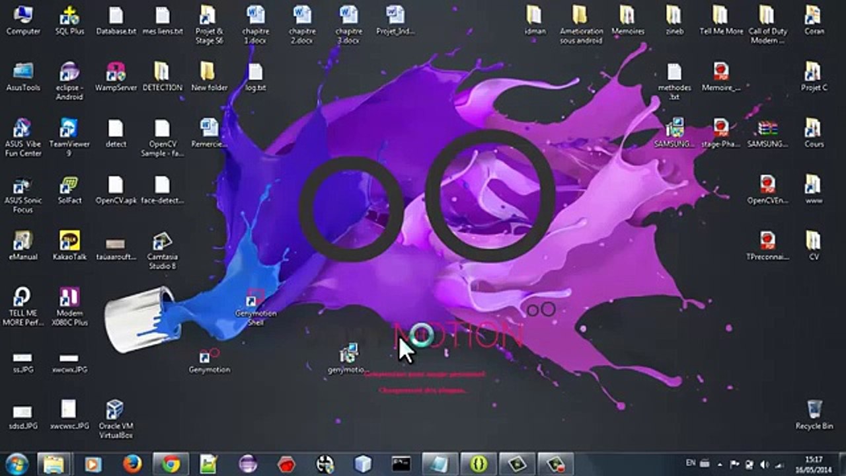Screen dimensions: 846x476
Task: Select the www folder shortcut
Action: (x=814, y=190)
